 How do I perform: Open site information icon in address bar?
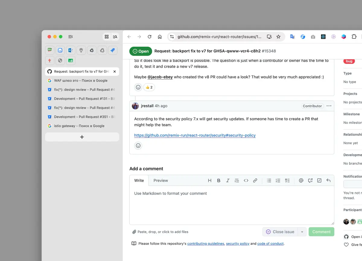coord(172,37)
